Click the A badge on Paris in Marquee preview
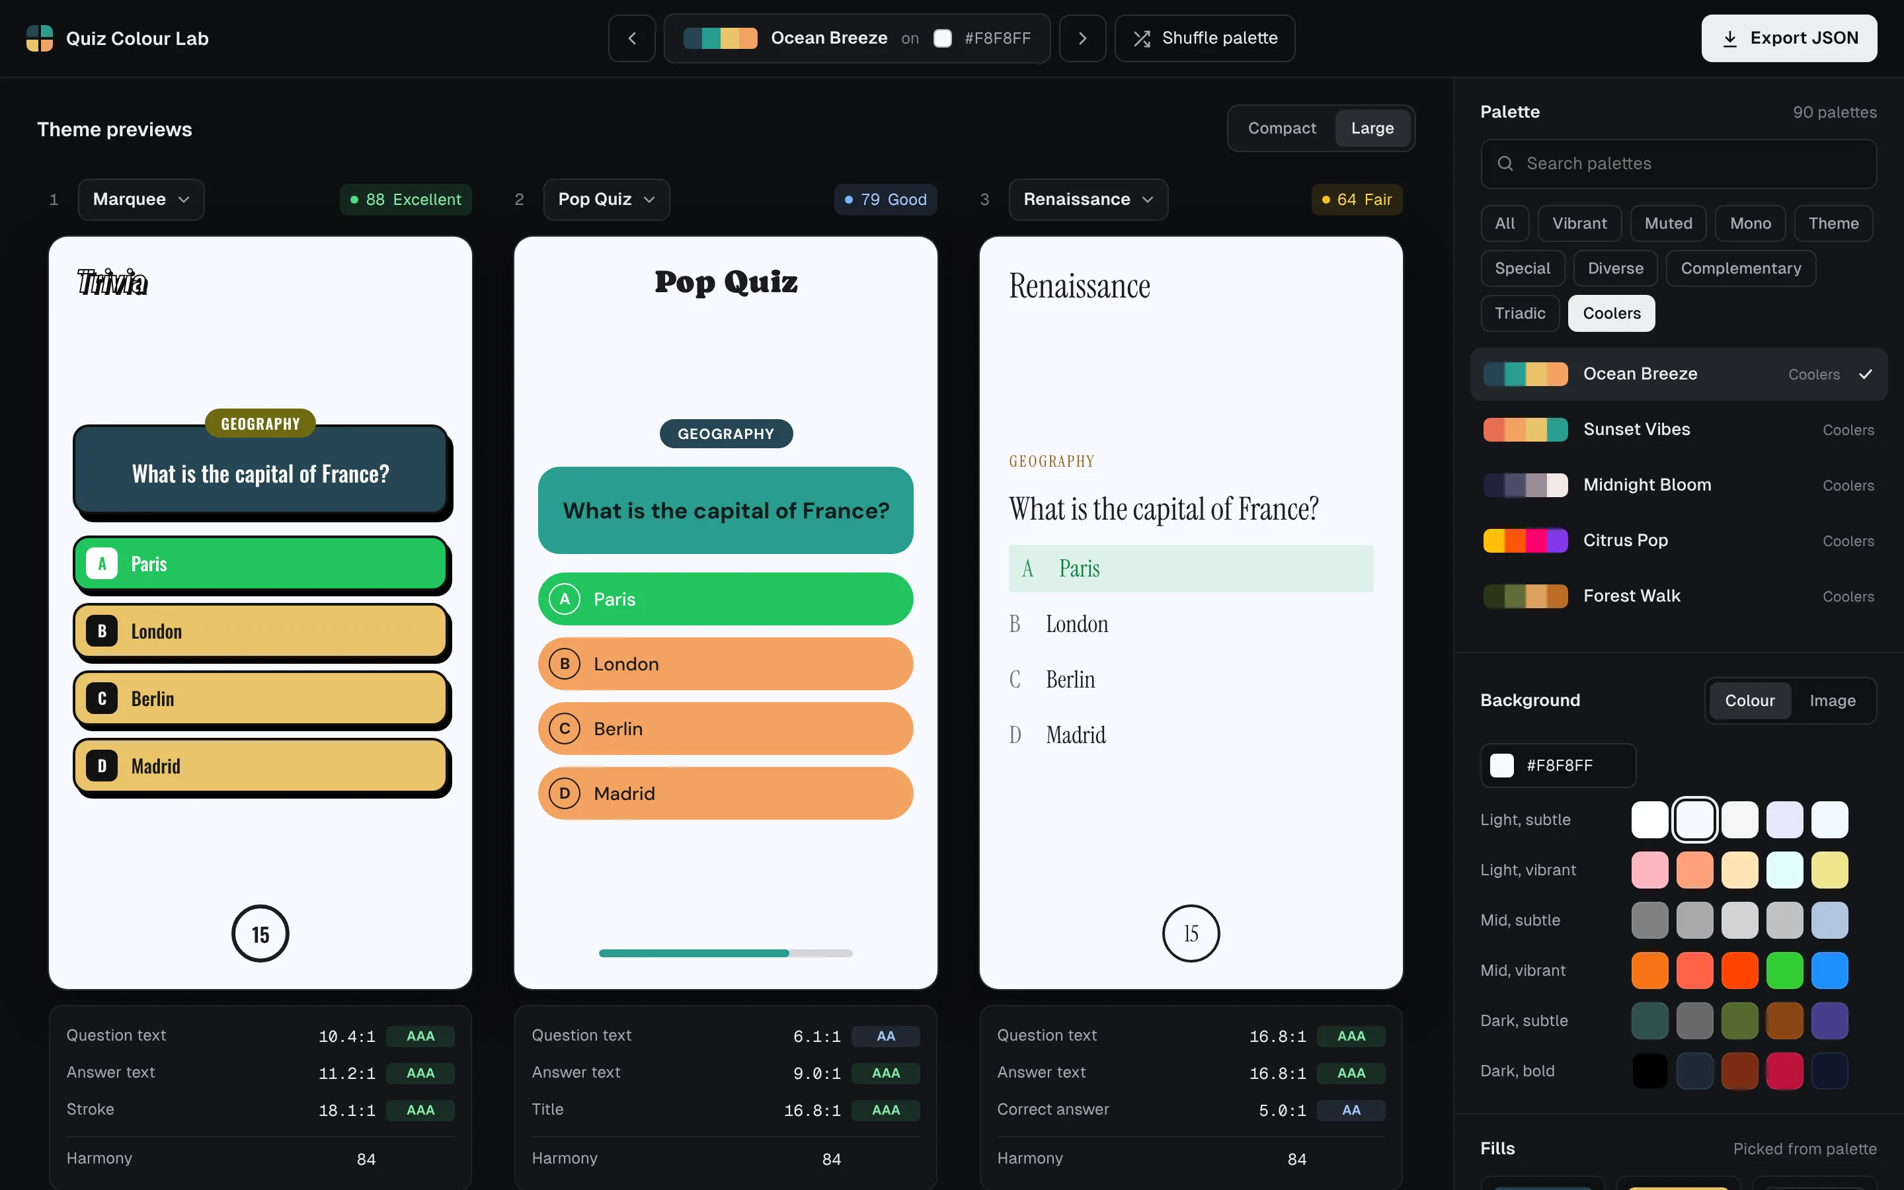This screenshot has width=1904, height=1190. (x=102, y=563)
